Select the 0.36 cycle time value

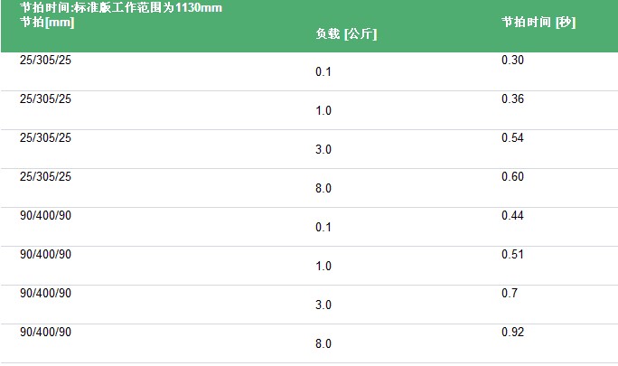[x=512, y=99]
